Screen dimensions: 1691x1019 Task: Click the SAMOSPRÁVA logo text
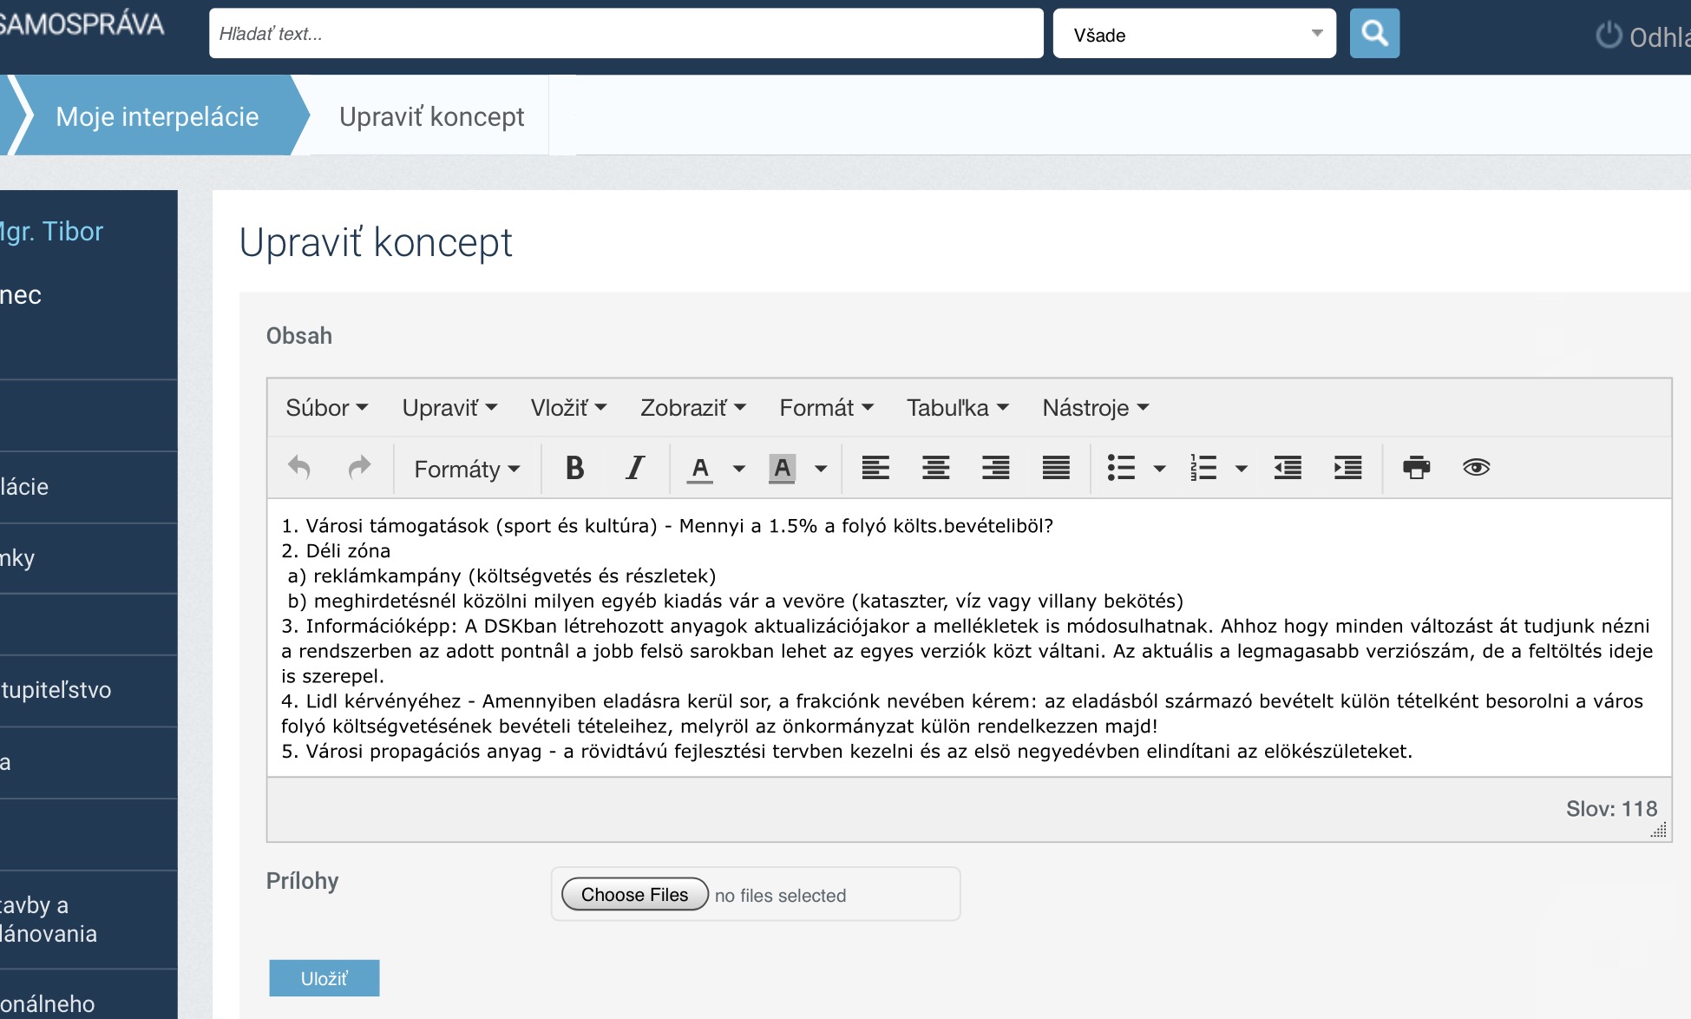[x=82, y=24]
